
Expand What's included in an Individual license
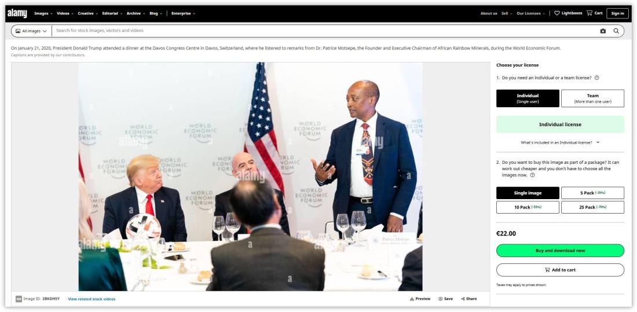click(560, 142)
